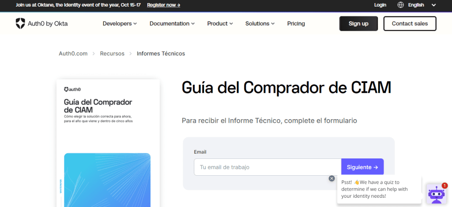Click the Email field label
452x207 pixels.
200,152
